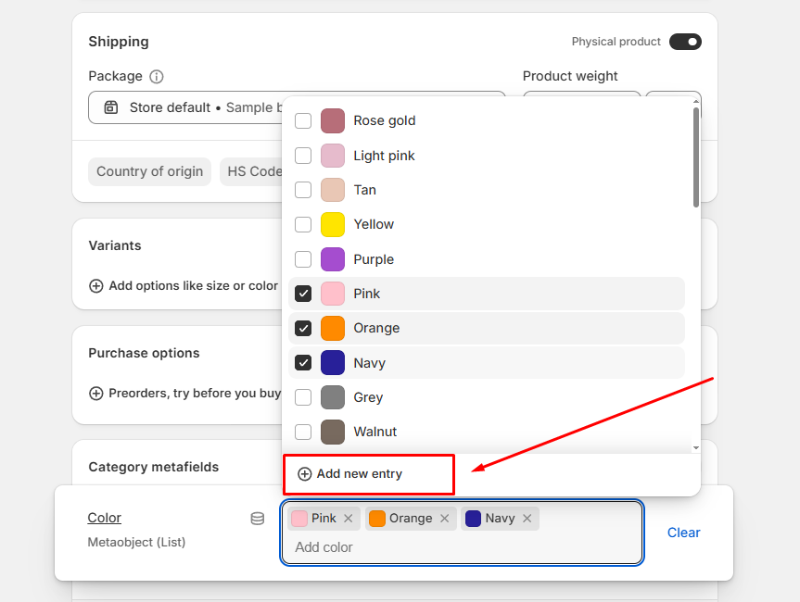Remove the Orange color tag
Image resolution: width=800 pixels, height=602 pixels.
445,519
